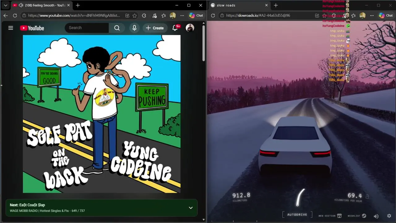Close the Feeling Smooth YouTube tab
Image resolution: width=396 pixels, height=223 pixels.
pos(68,5)
